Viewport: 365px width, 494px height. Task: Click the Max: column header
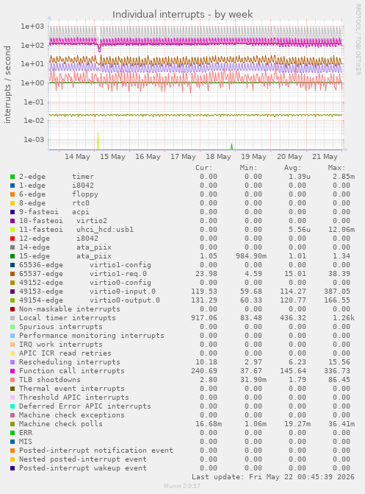coord(336,168)
